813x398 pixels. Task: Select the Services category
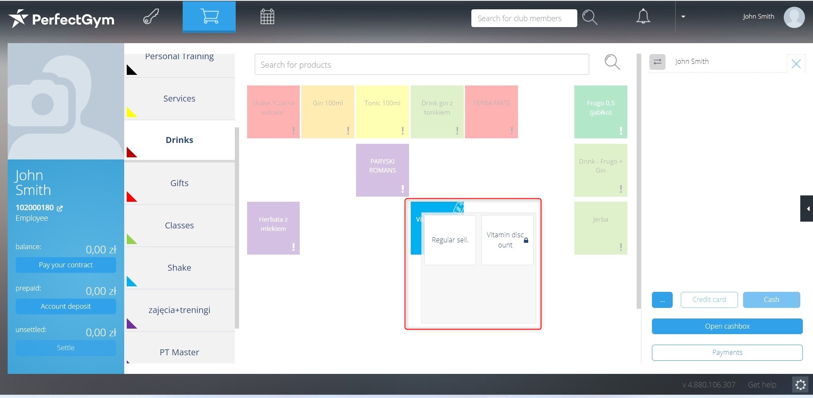click(x=179, y=99)
